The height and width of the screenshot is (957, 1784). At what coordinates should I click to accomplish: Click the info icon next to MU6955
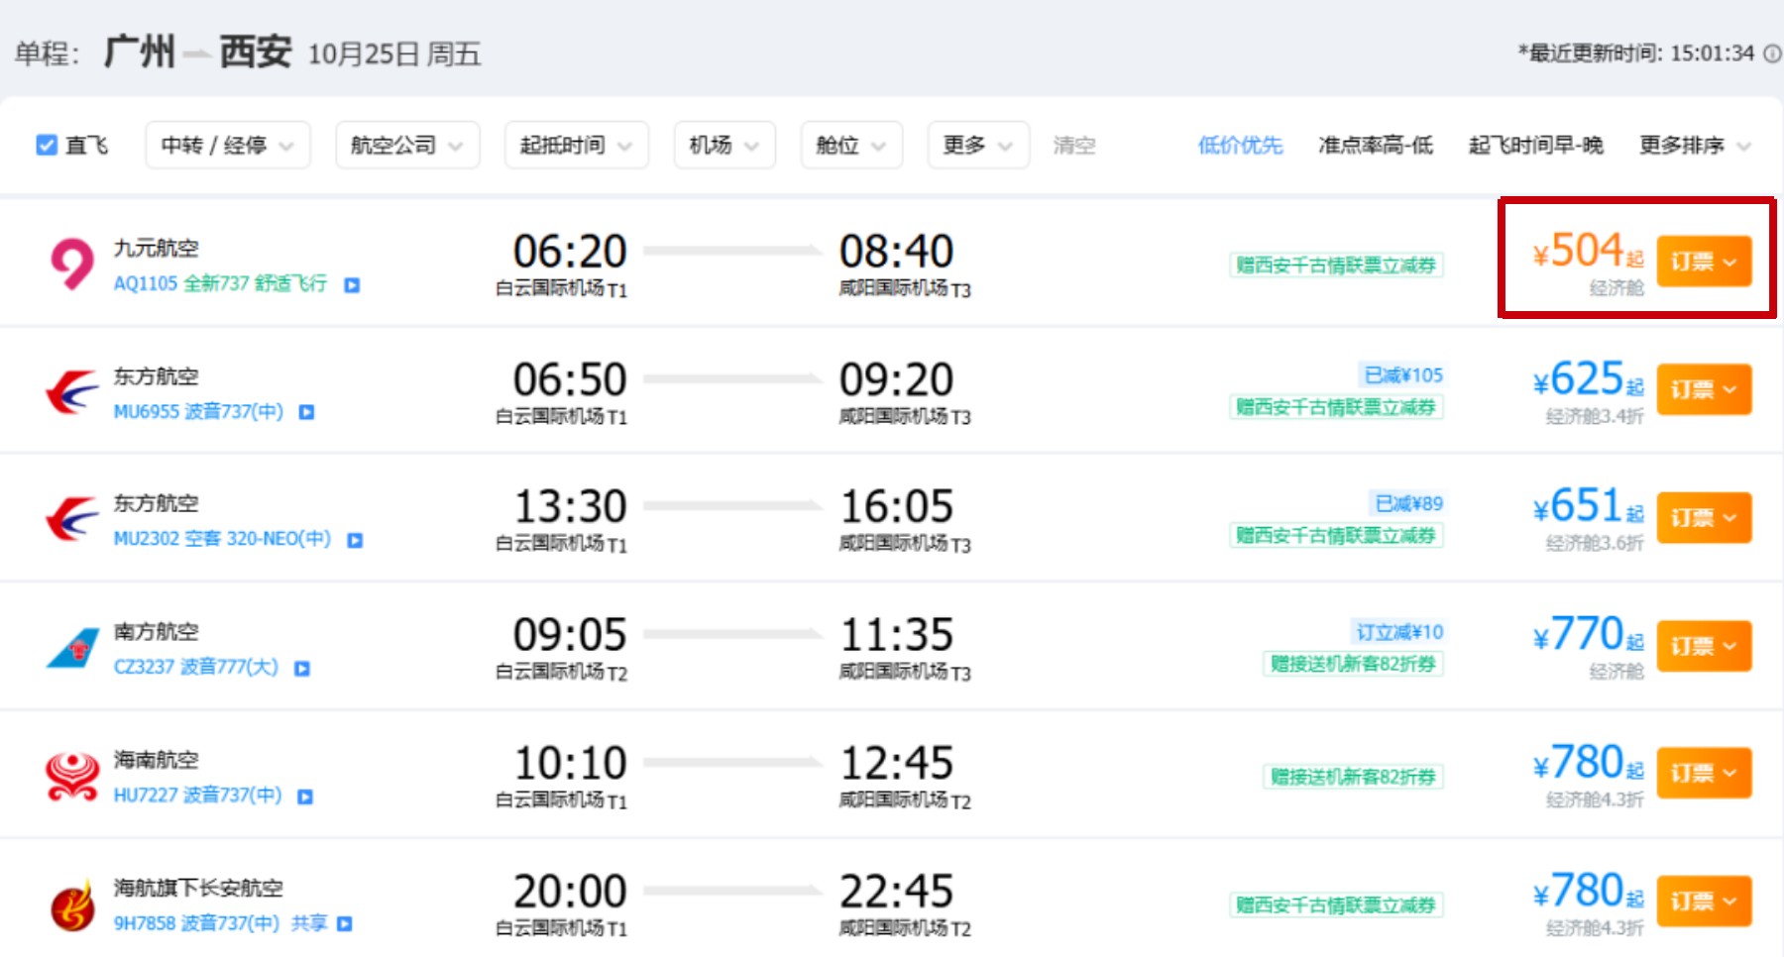tap(306, 412)
